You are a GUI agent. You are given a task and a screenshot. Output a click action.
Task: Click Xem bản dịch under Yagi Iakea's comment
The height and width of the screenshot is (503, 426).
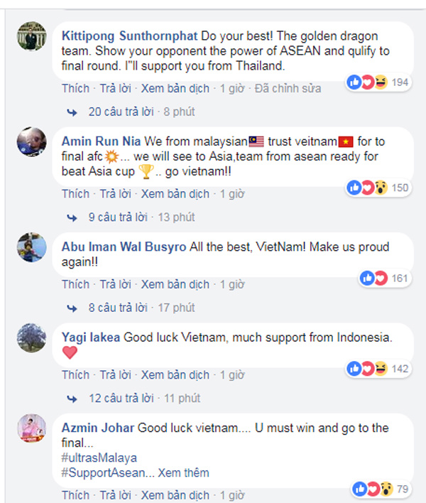(x=175, y=375)
